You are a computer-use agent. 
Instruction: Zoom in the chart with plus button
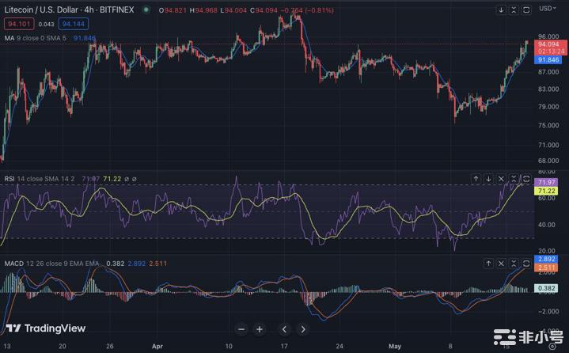click(x=260, y=329)
